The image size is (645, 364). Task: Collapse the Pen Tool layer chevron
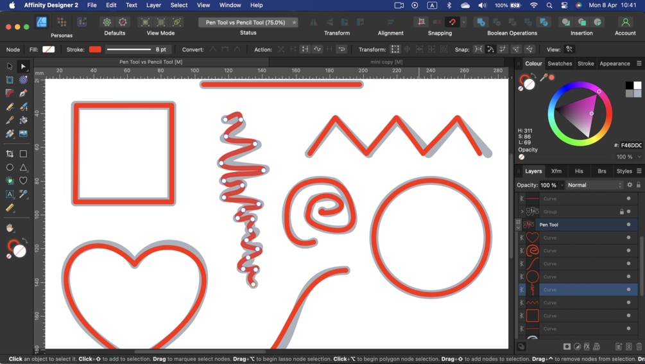tap(519, 227)
